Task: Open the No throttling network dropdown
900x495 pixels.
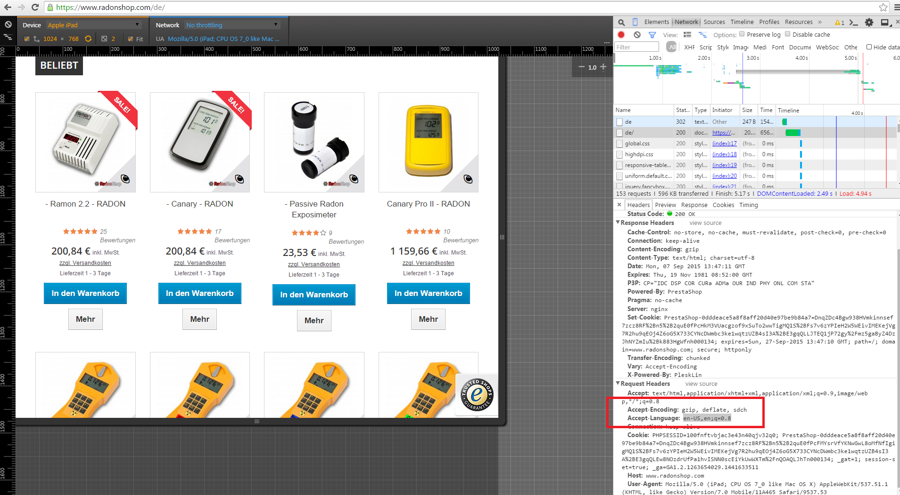Action: [232, 25]
